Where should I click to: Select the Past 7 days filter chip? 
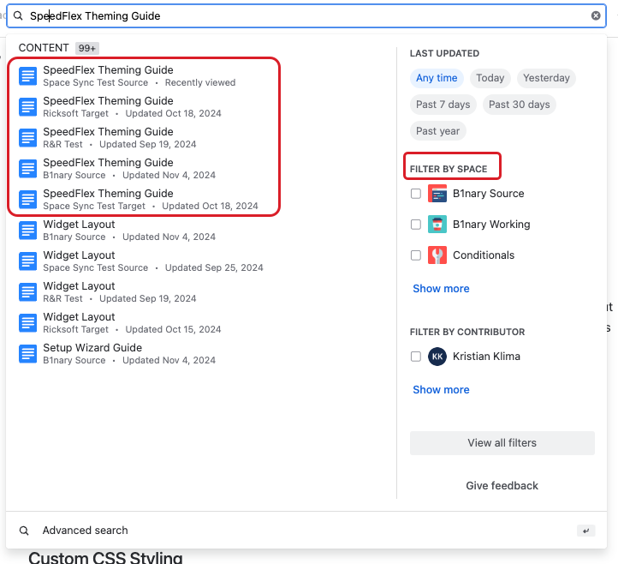(x=443, y=105)
